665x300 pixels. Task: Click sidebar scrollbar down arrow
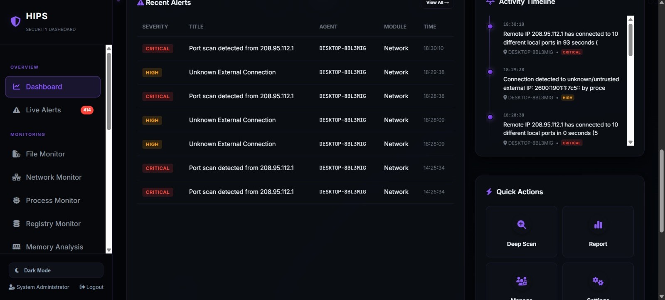[109, 250]
